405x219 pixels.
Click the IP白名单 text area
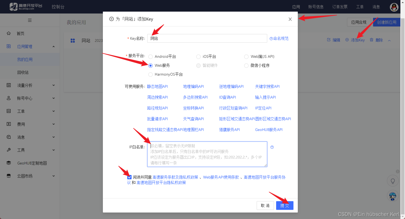click(207, 154)
